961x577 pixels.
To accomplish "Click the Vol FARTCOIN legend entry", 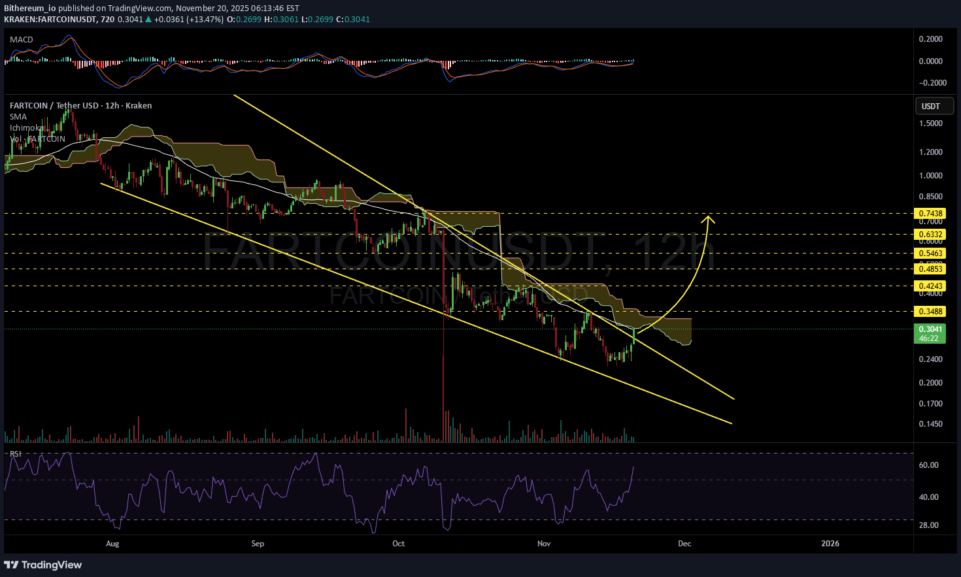I will tap(38, 139).
